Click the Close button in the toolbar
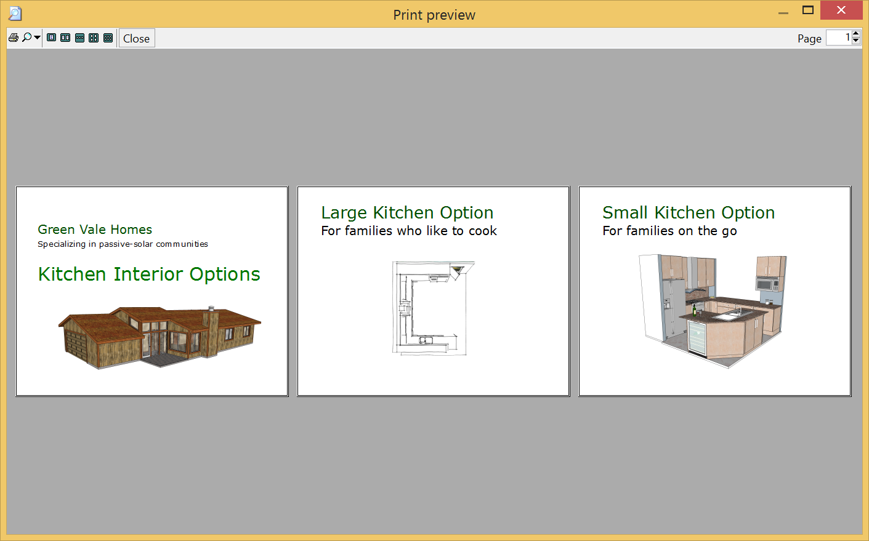This screenshot has height=541, width=869. click(137, 38)
